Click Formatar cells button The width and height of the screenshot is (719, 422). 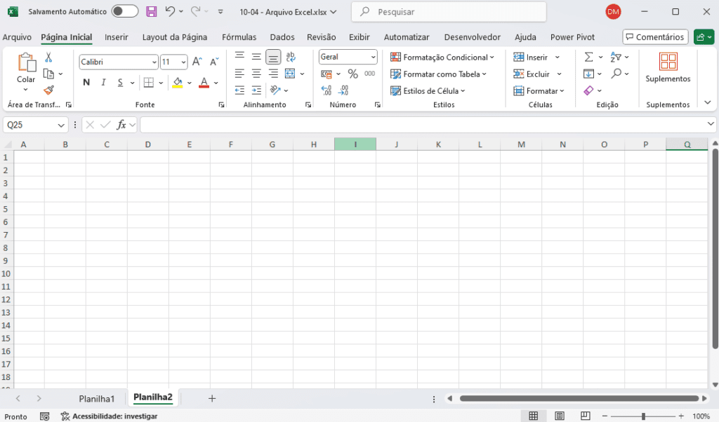click(x=539, y=90)
